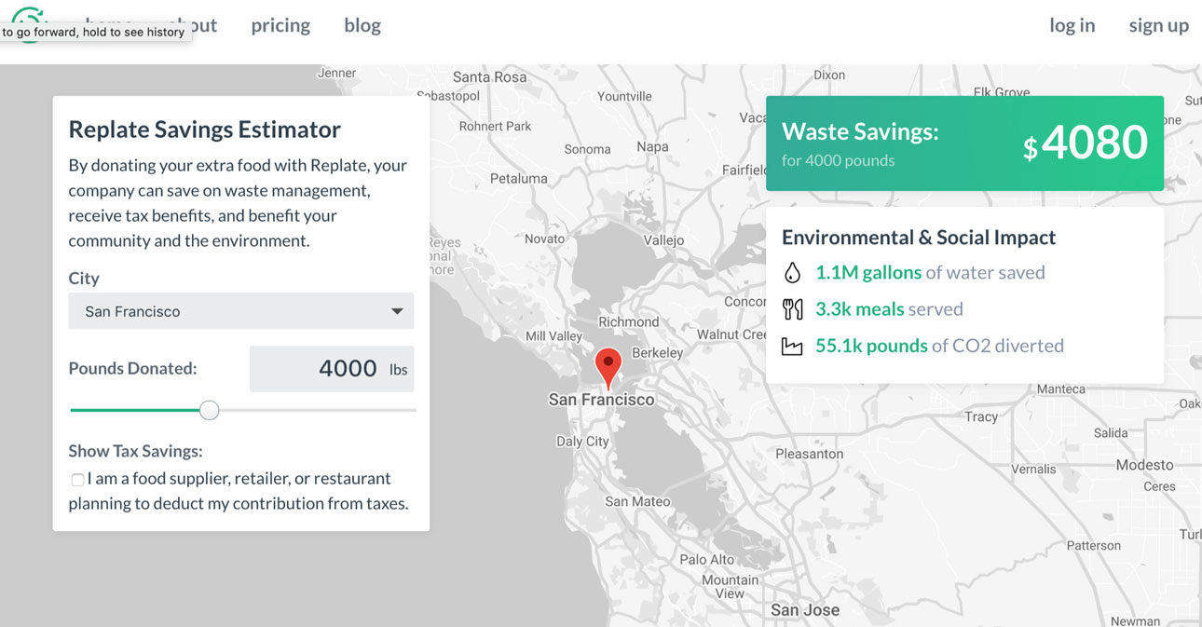The width and height of the screenshot is (1202, 627).
Task: Click the "Pleasanton" map label
Action: click(x=810, y=454)
